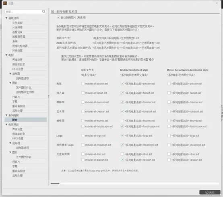Check the Automator style -poster.ext checkbox
Viewport: 223px width, 197px height.
click(x=169, y=84)
